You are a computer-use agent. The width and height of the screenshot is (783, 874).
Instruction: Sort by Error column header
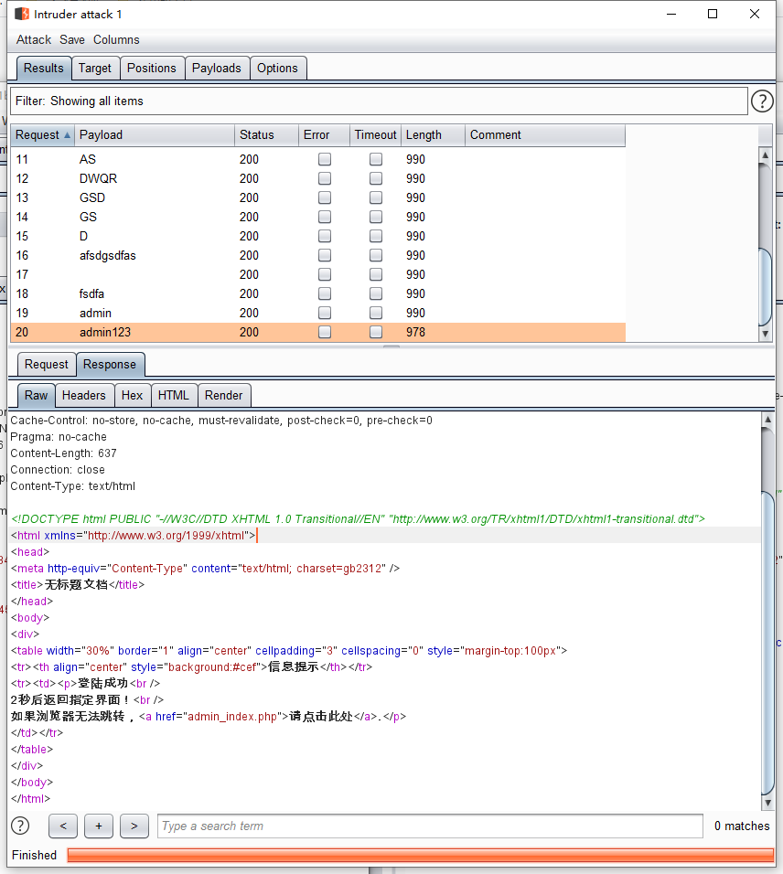[324, 135]
